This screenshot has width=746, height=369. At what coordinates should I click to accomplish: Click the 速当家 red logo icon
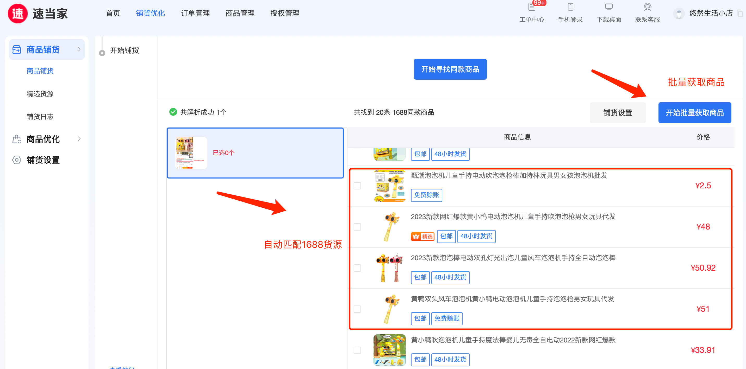point(17,14)
